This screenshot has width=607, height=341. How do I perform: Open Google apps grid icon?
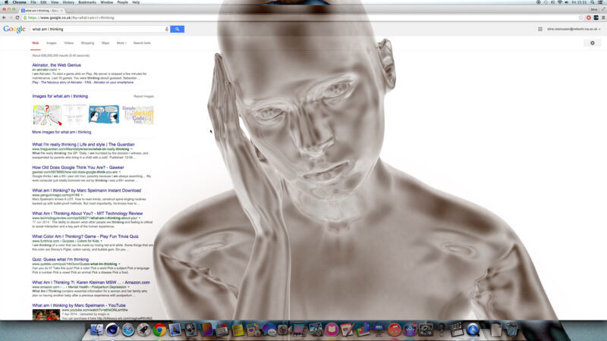(x=540, y=29)
